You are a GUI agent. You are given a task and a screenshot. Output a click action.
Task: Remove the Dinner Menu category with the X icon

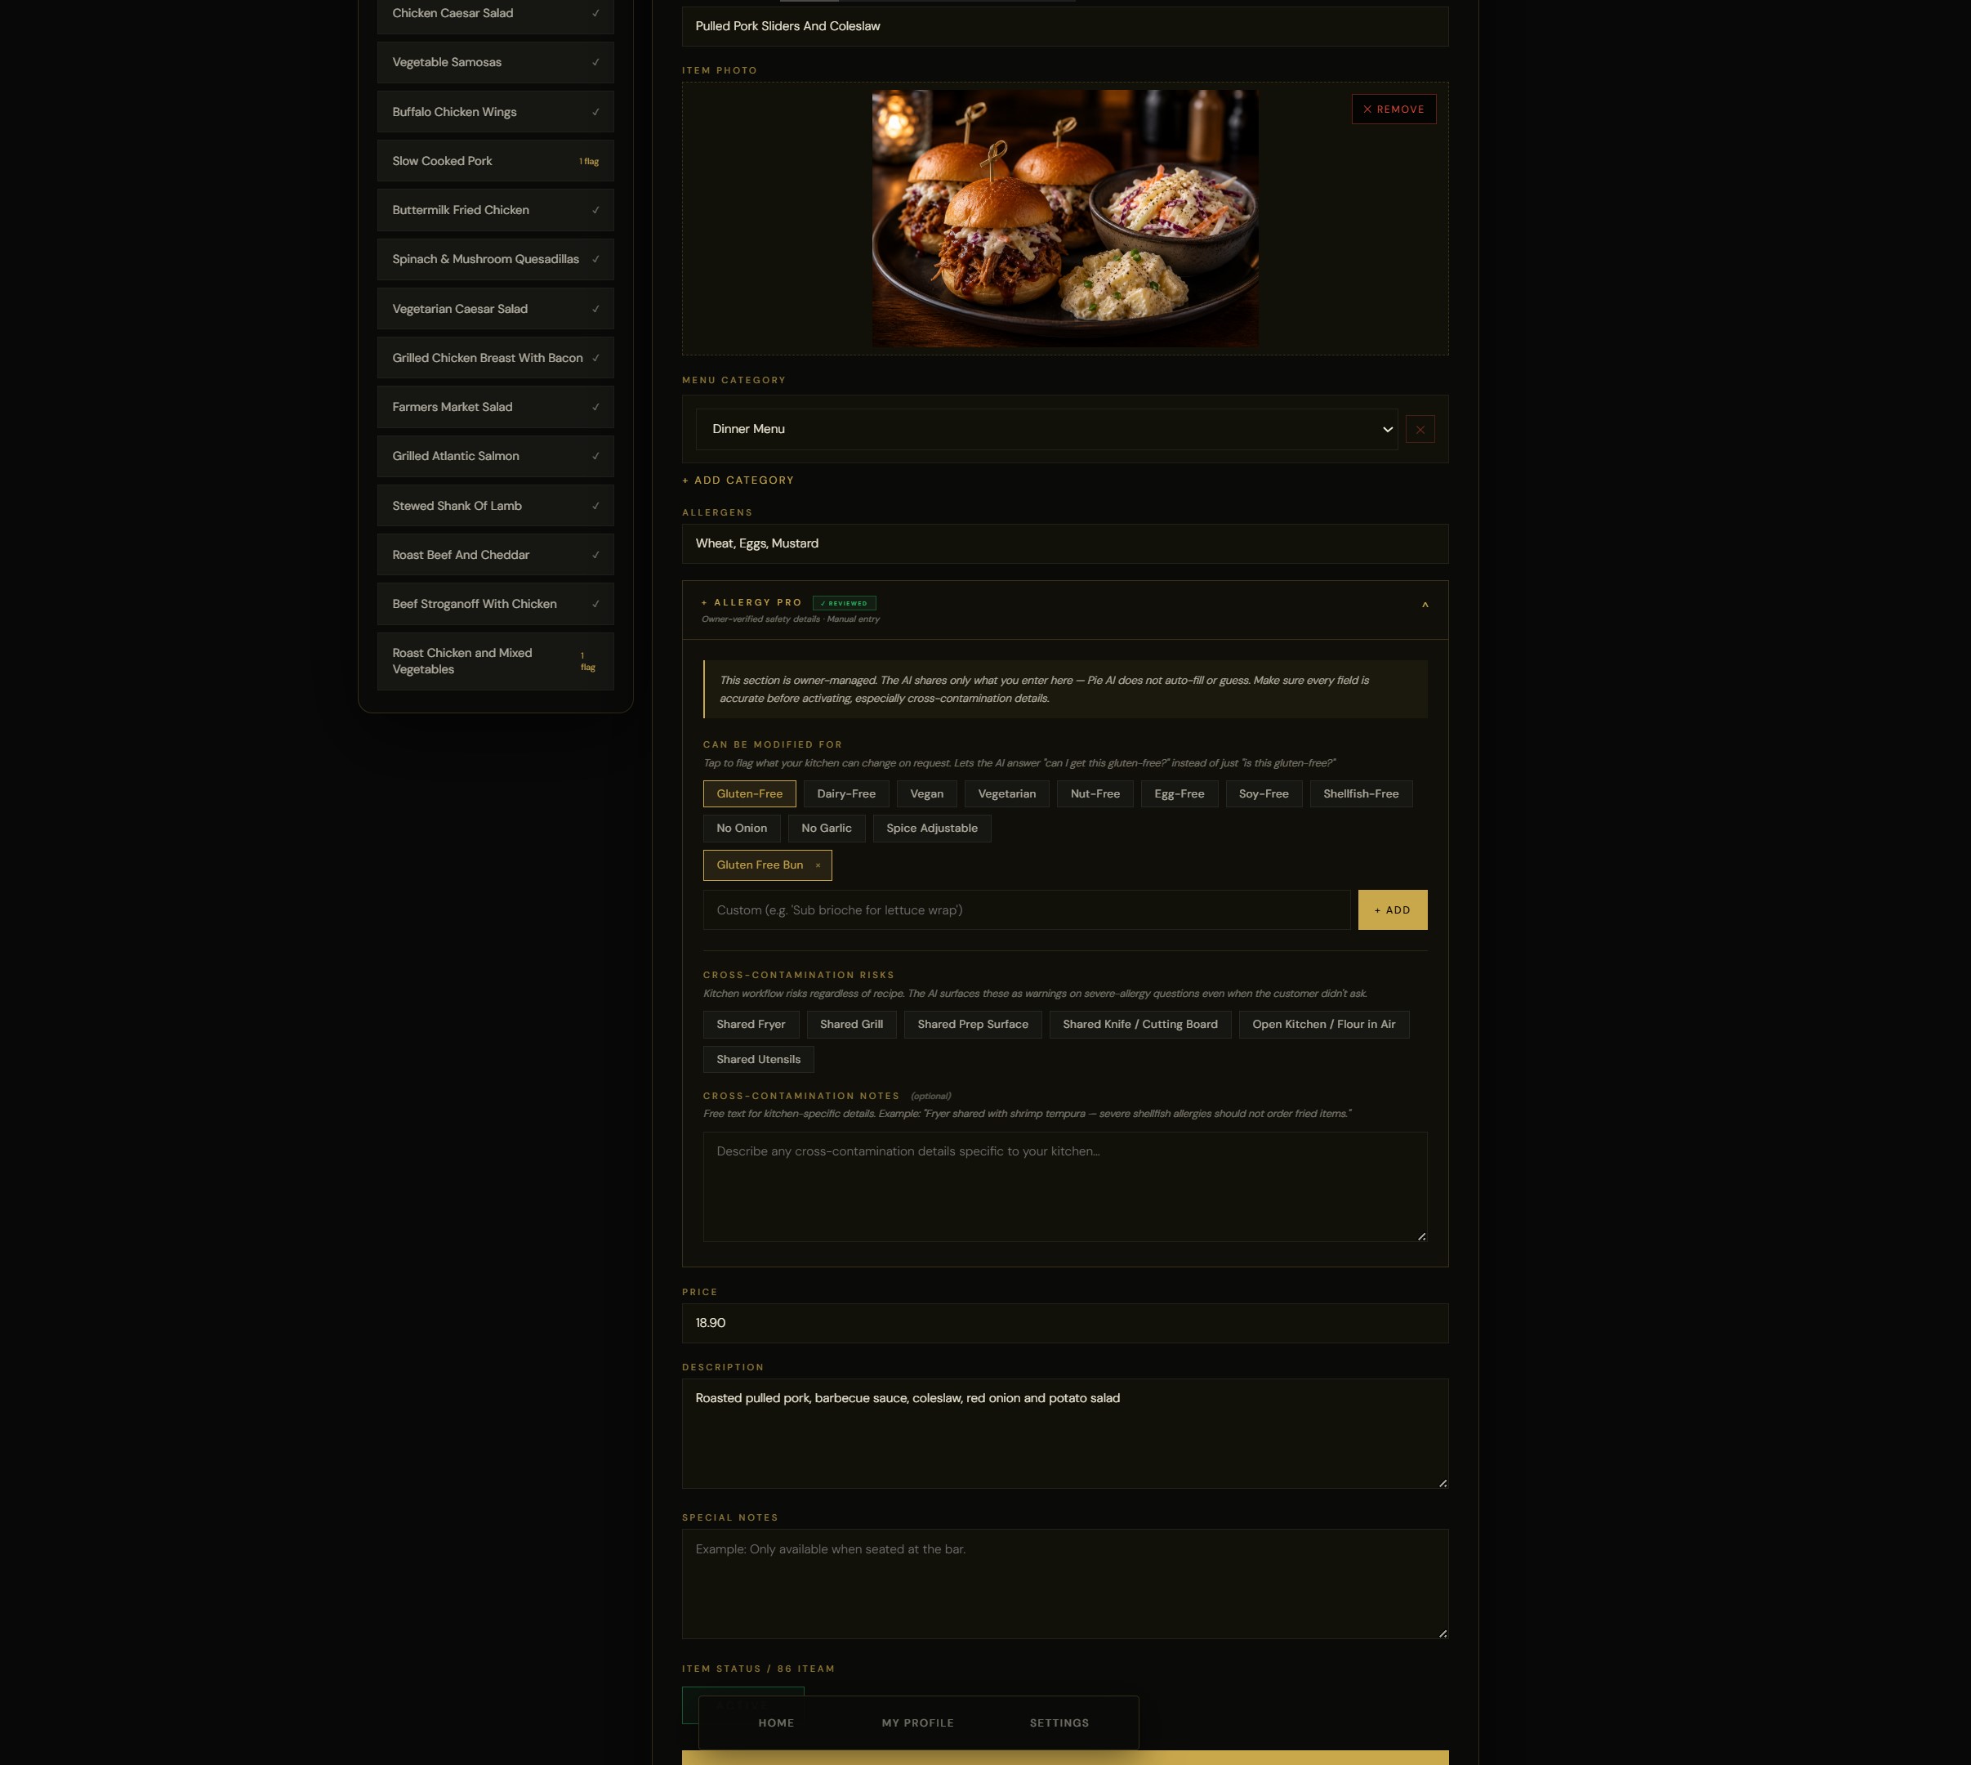point(1420,430)
